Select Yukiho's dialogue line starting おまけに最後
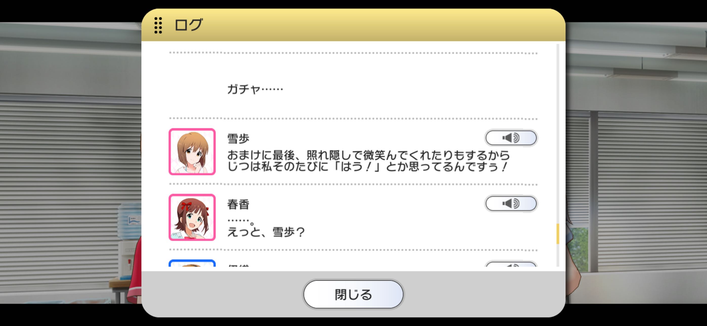Screen dimensions: 707x326 point(368,161)
